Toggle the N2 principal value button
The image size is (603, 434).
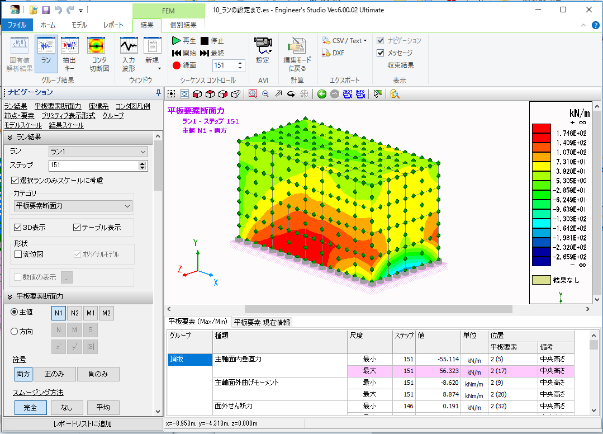(x=74, y=313)
